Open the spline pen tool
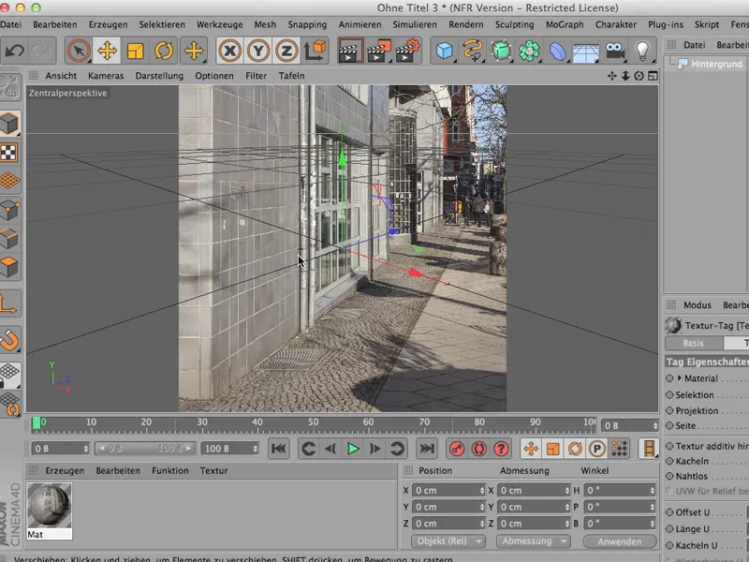749x562 pixels. [x=473, y=51]
